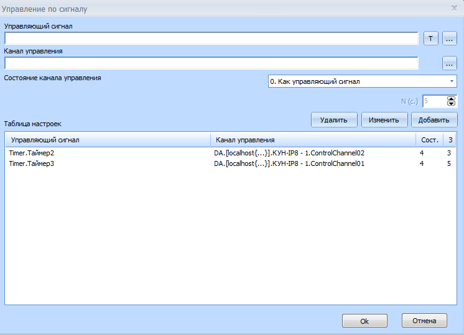Open the browse dialog for Управляющий сигнал
The image size is (464, 335).
tap(450, 39)
